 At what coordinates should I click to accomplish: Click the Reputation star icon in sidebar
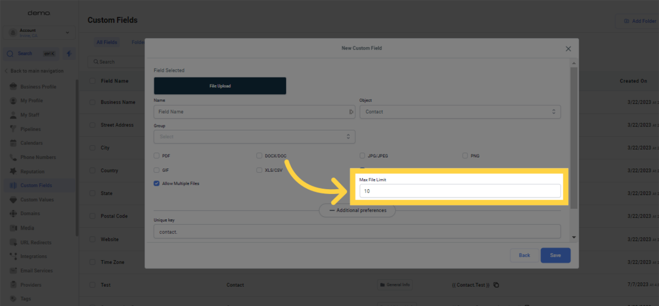coord(13,171)
